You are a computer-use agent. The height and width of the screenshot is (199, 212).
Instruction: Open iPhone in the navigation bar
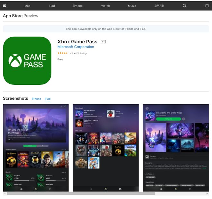(78, 6)
